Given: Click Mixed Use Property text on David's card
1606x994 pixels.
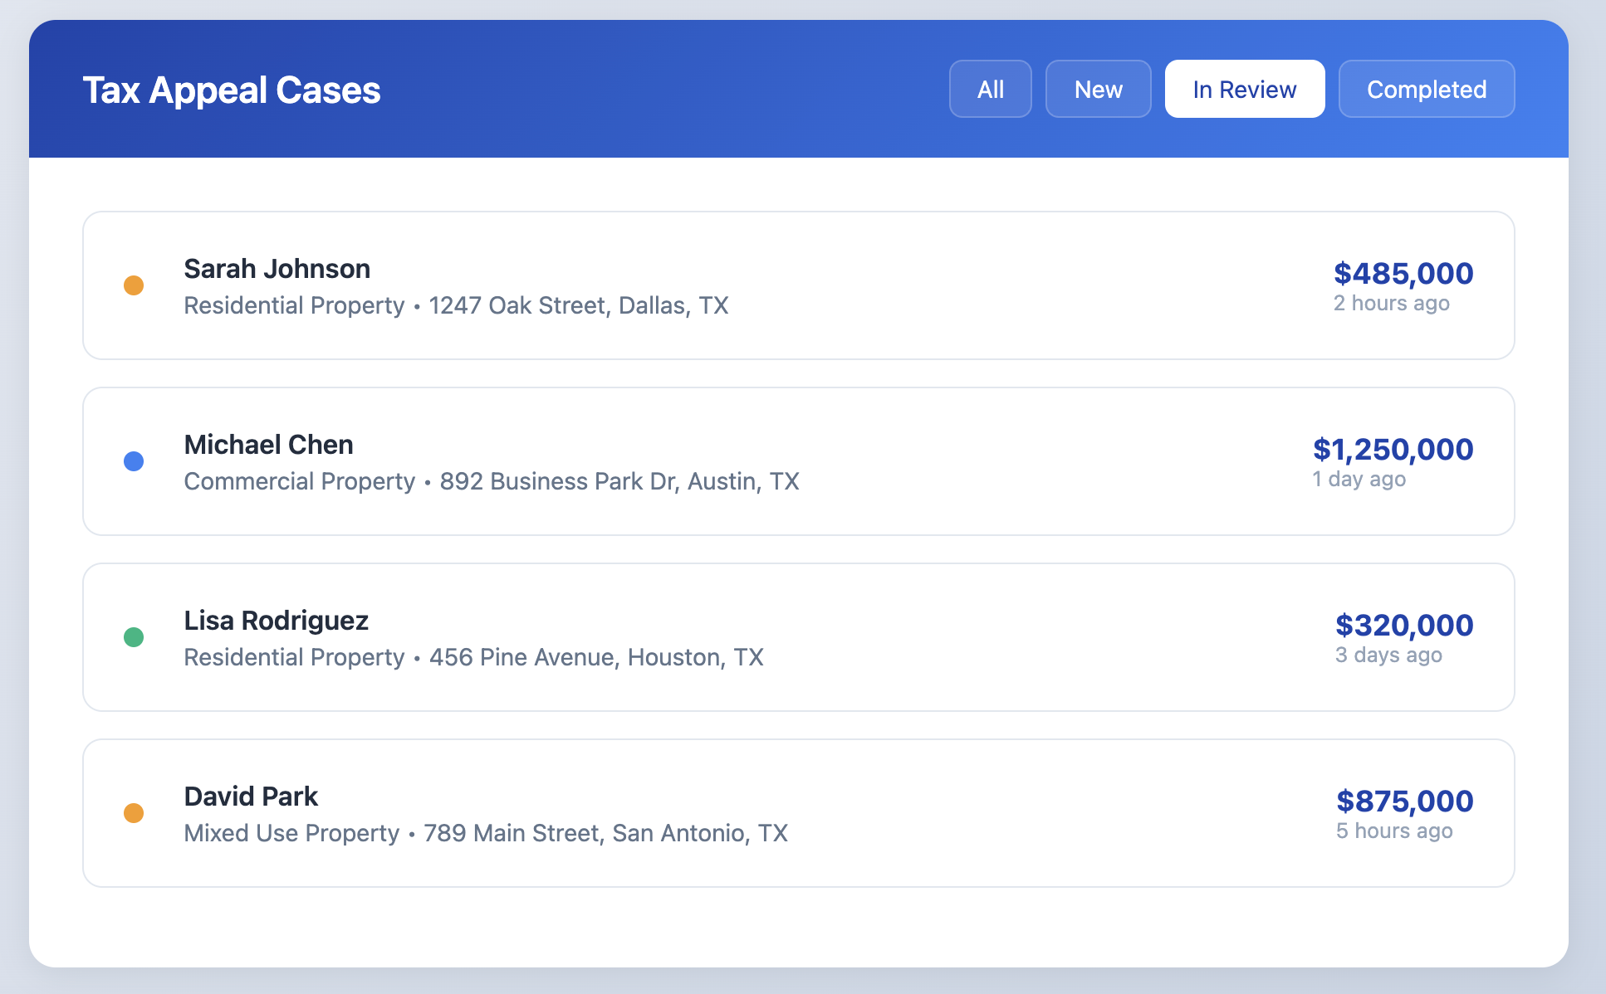Looking at the screenshot, I should coord(291,833).
